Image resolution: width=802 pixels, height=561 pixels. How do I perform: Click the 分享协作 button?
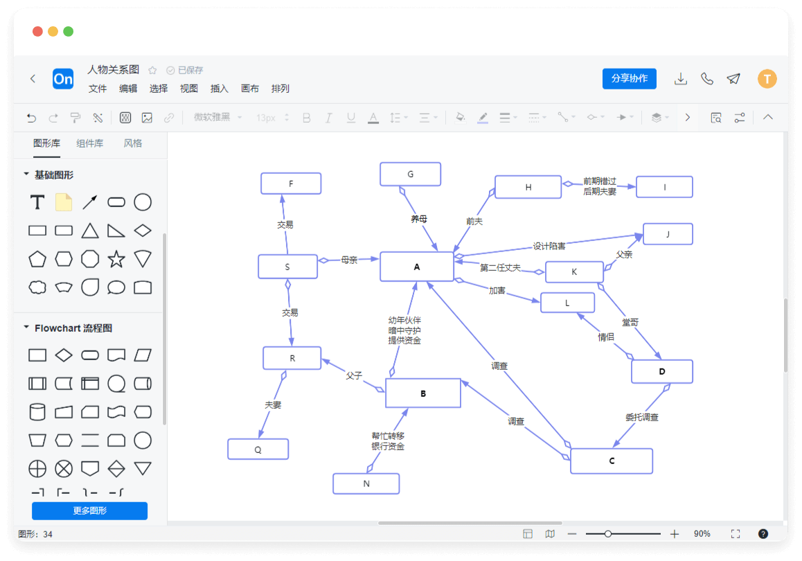pos(629,79)
